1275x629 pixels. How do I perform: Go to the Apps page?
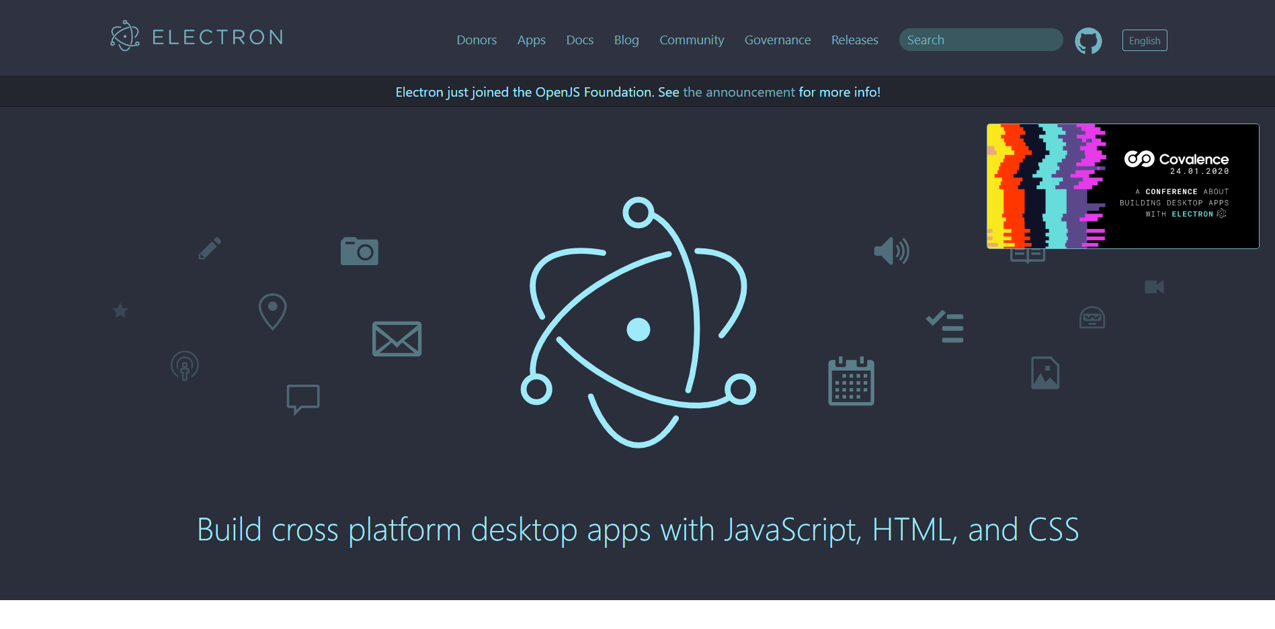(x=531, y=40)
